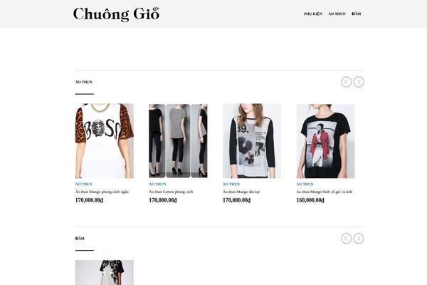Go to previous items in Áo Thun carousel
The width and height of the screenshot is (427, 285).
[346, 82]
